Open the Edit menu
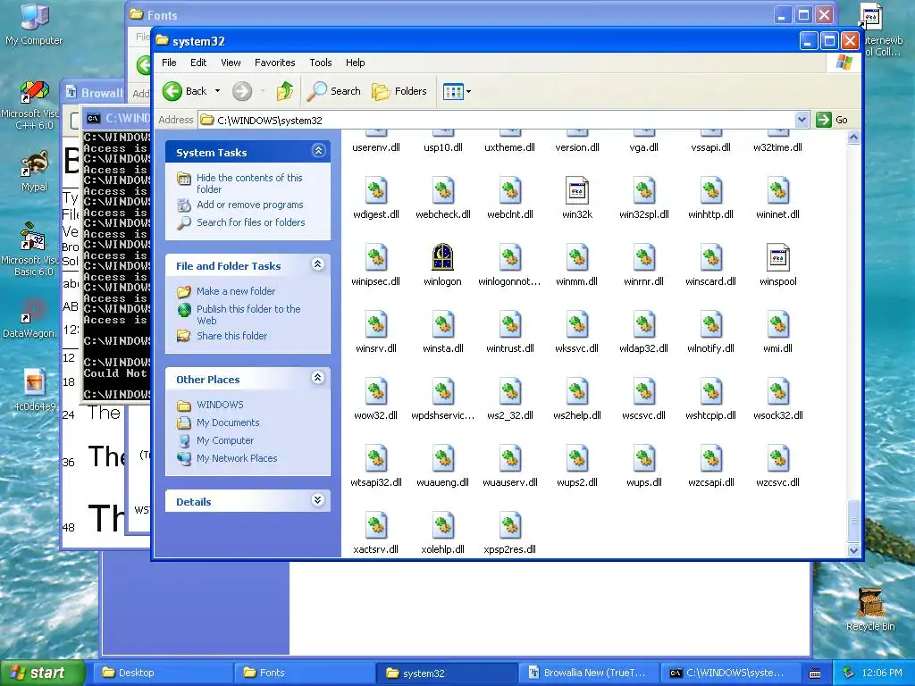This screenshot has height=686, width=915. (x=198, y=63)
